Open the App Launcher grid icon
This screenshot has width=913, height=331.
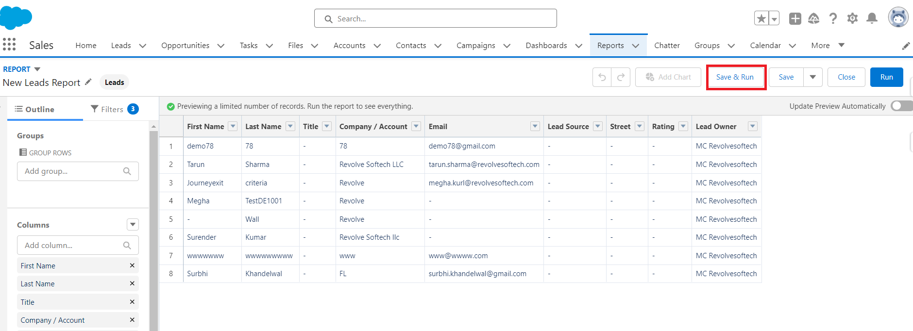pyautogui.click(x=9, y=45)
